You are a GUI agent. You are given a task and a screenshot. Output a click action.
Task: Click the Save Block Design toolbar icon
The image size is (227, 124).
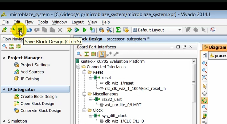click(x=20, y=30)
